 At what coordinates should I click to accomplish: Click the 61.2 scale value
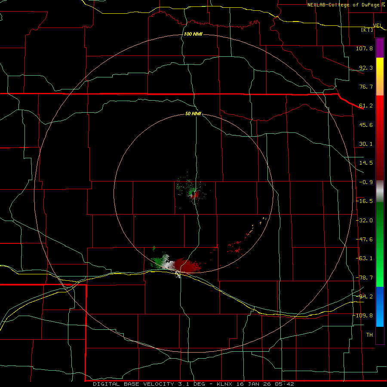coord(366,106)
